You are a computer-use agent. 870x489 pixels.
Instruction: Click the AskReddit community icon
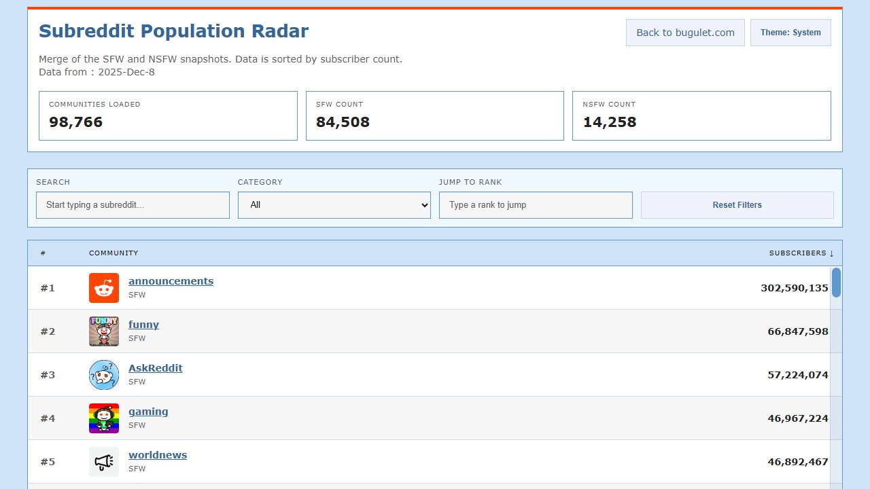pos(104,375)
